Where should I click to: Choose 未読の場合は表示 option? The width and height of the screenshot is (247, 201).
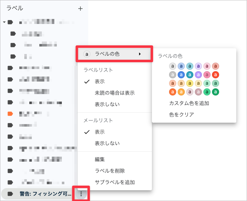click(114, 93)
